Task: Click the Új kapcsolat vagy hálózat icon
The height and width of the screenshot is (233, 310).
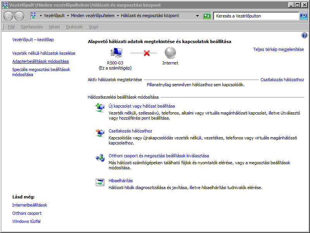Action: (x=100, y=108)
